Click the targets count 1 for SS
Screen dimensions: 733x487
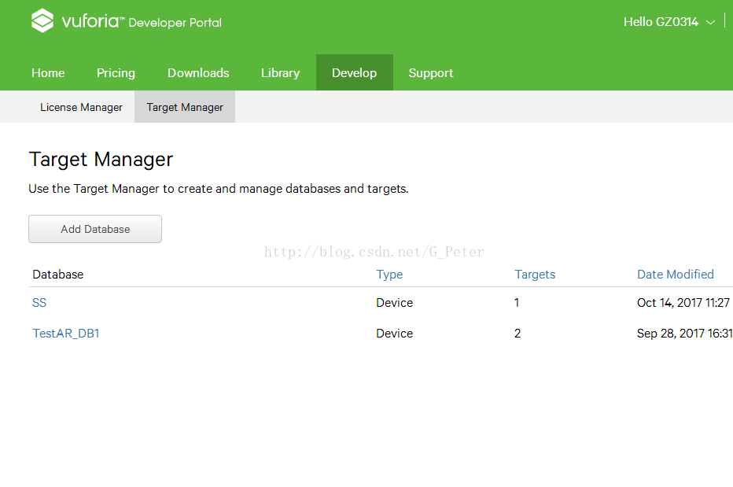pos(517,303)
